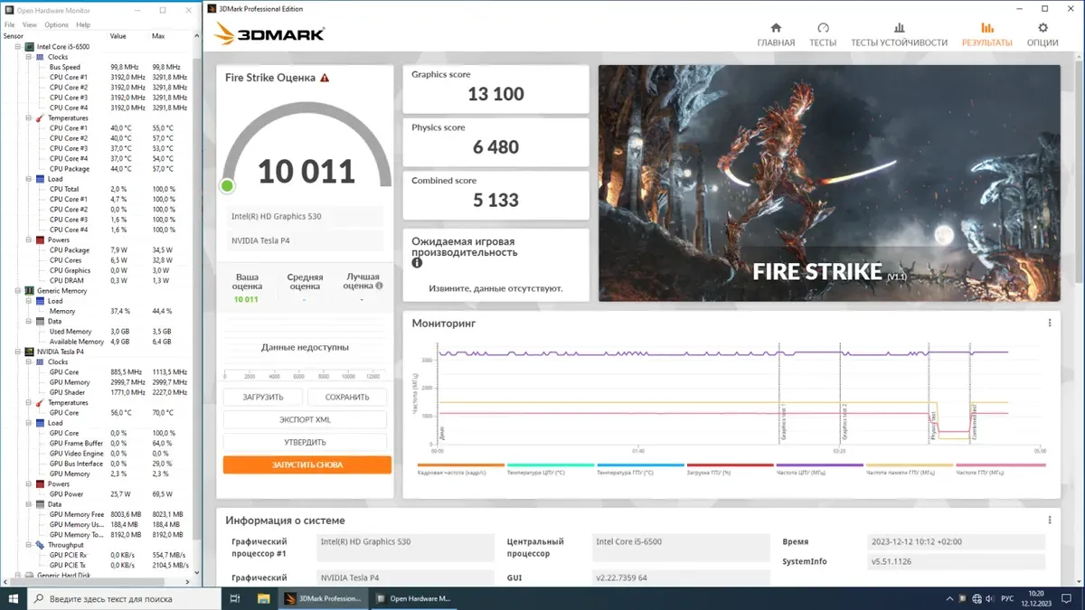Open the three-dot menu in Мониторинг panel
This screenshot has height=610, width=1085.
point(1049,323)
